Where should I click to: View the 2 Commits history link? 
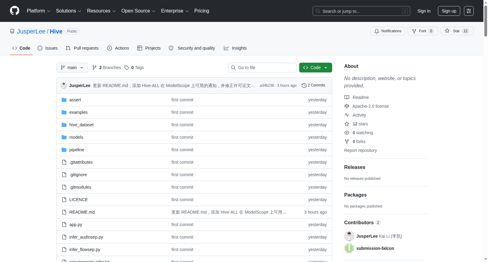click(x=314, y=86)
